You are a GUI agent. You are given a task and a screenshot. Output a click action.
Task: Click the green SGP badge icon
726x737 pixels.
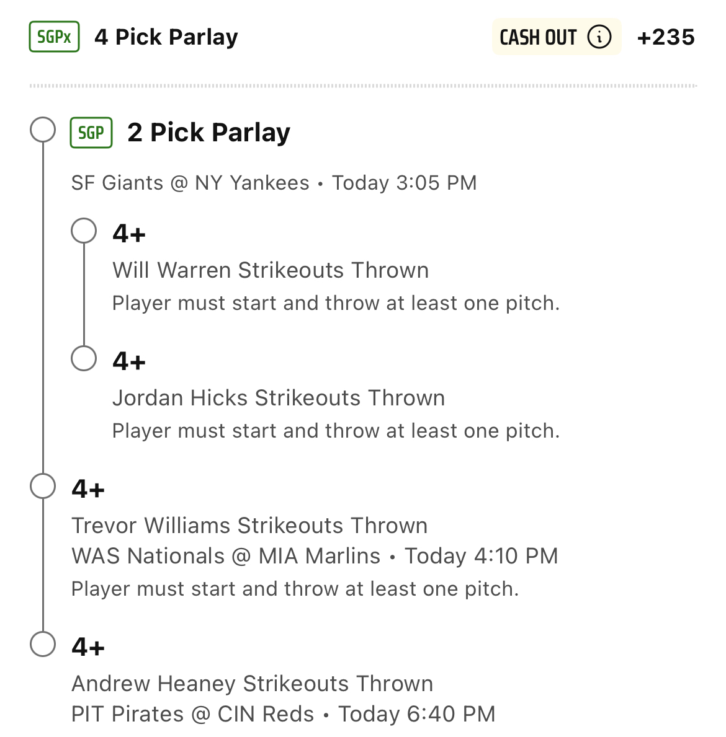coord(91,133)
